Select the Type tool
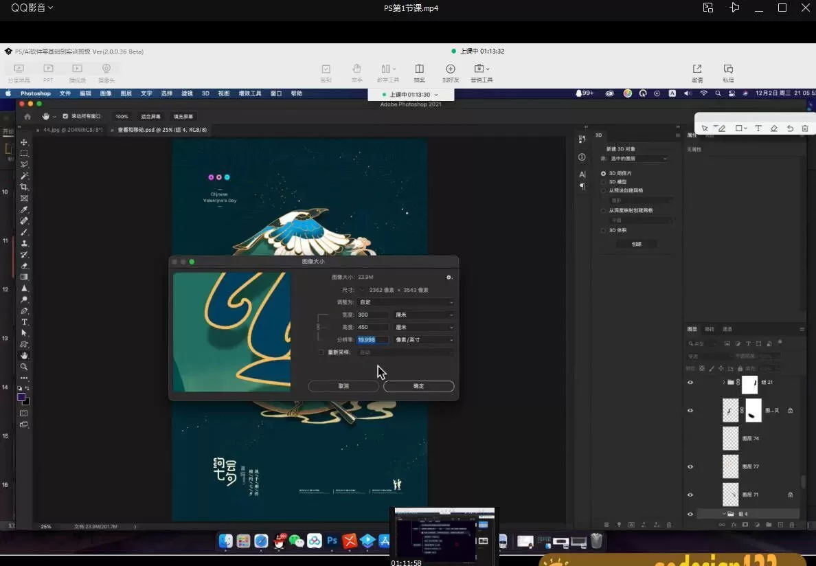 coord(24,322)
